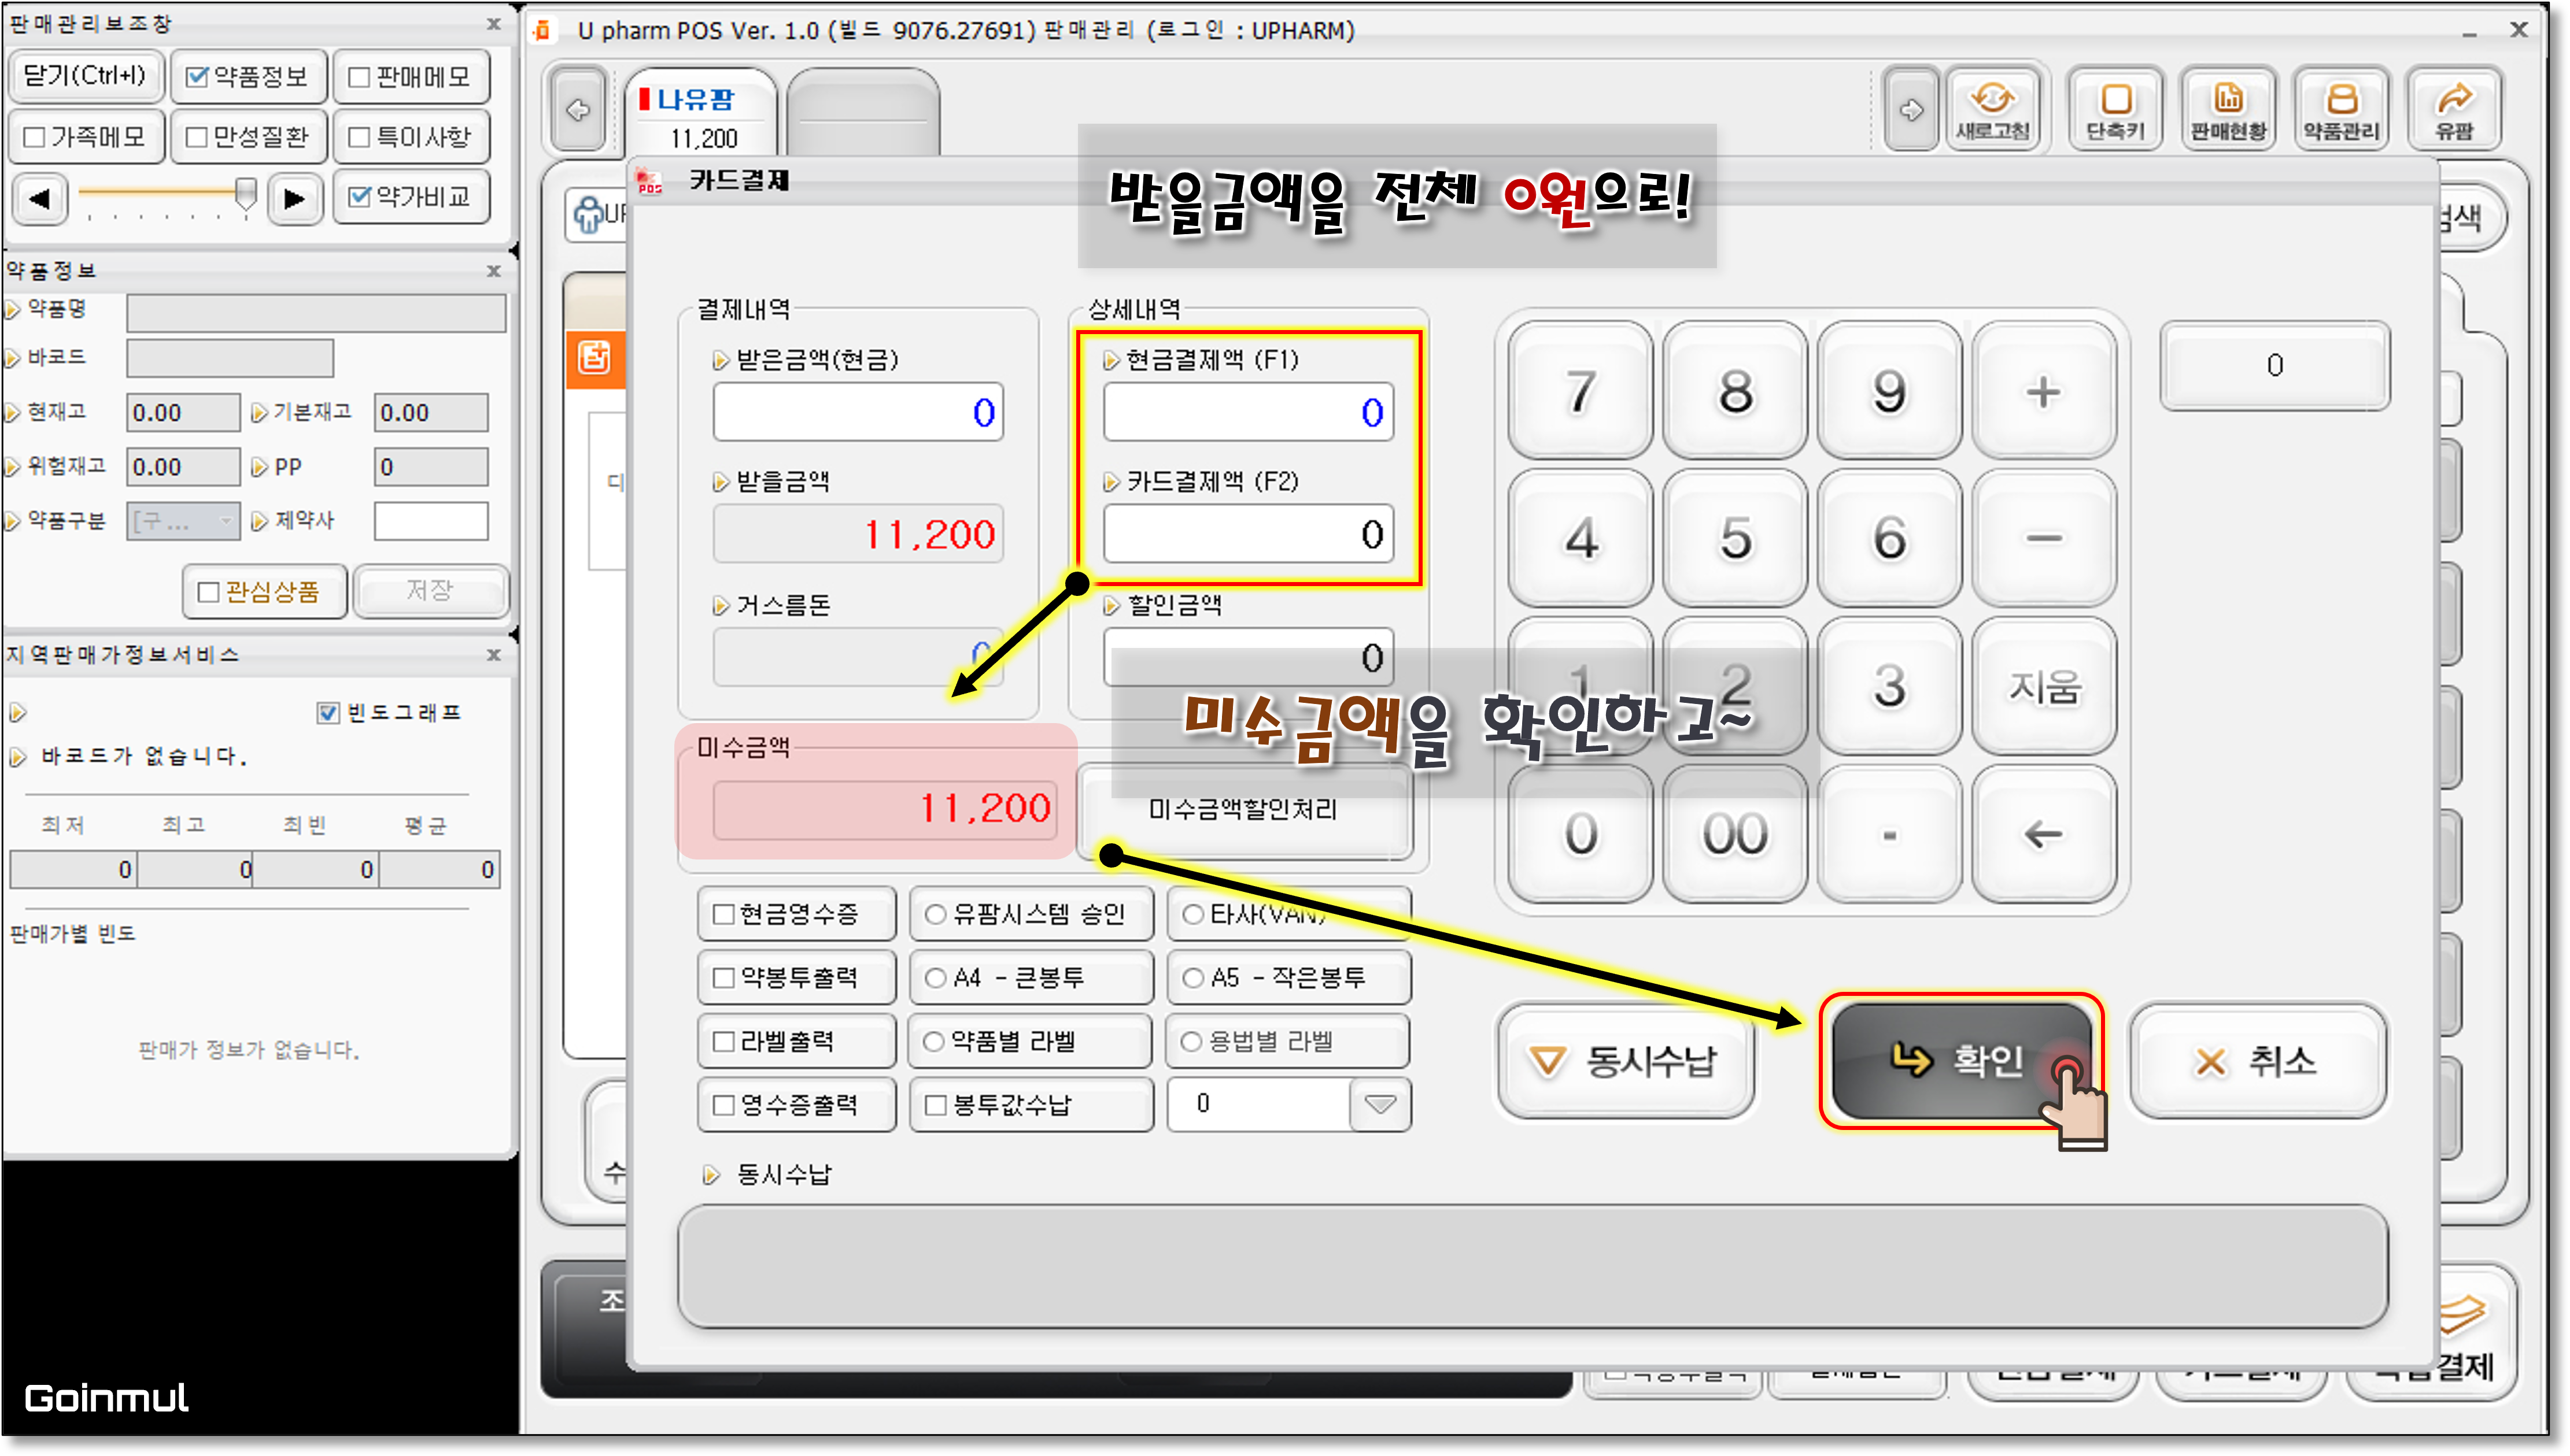Click the 확인 confirm button
Image resolution: width=2570 pixels, height=1456 pixels.
coord(1960,1061)
